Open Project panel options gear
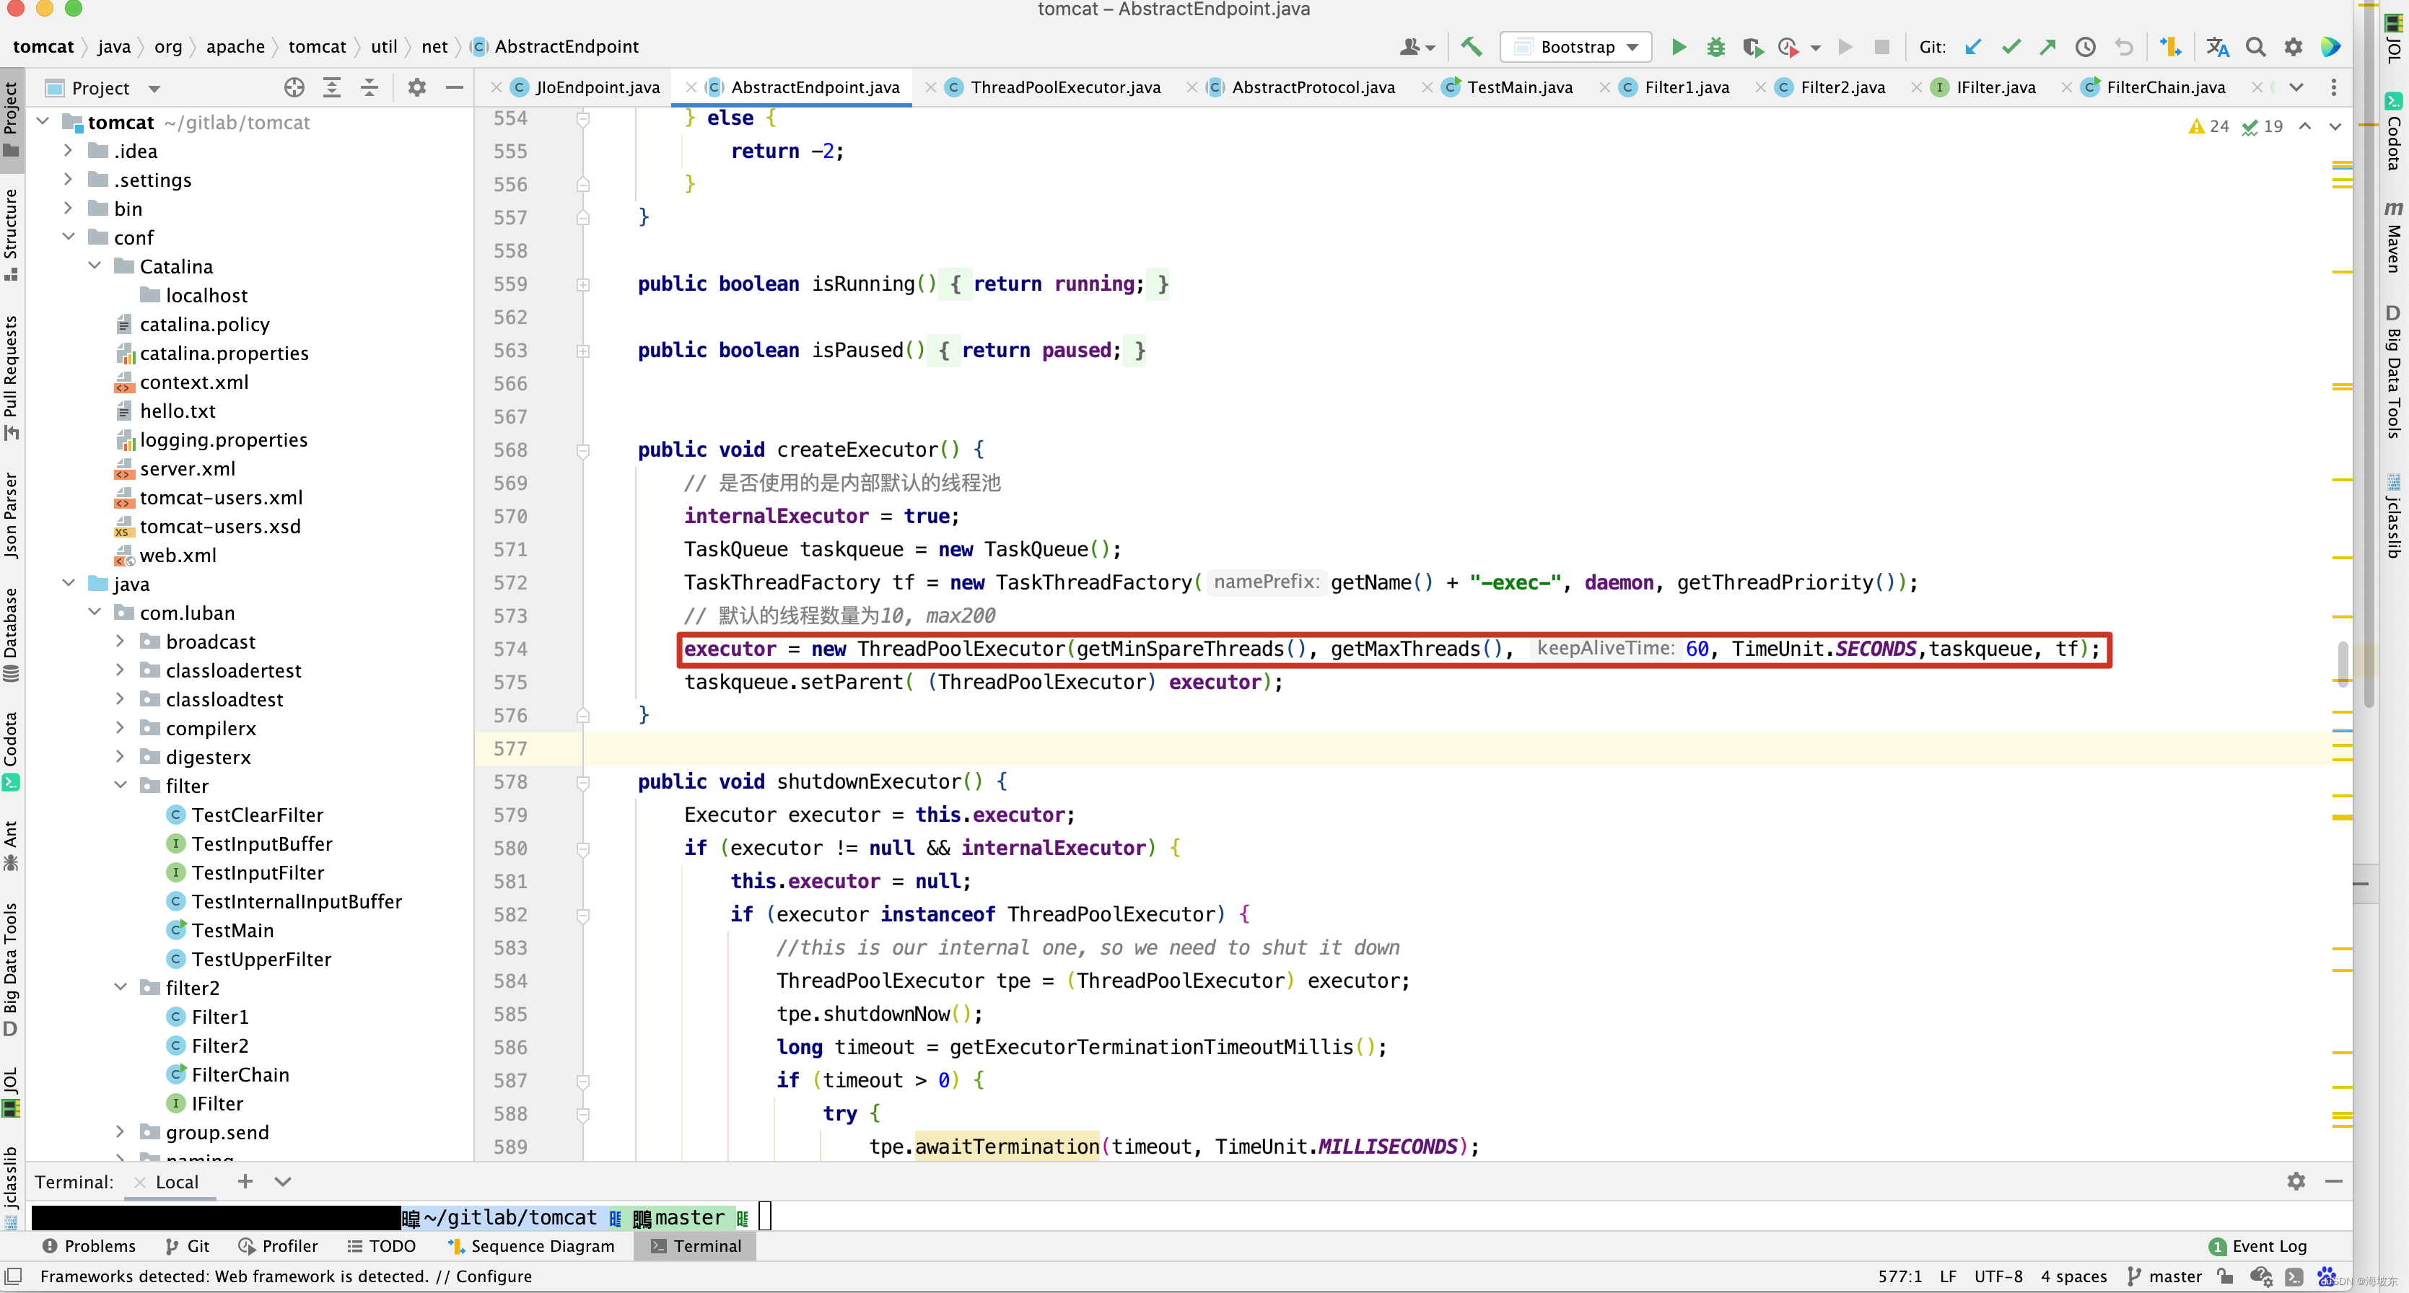 [417, 88]
